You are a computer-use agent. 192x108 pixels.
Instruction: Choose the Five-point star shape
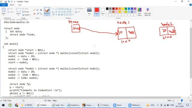[59, 15]
